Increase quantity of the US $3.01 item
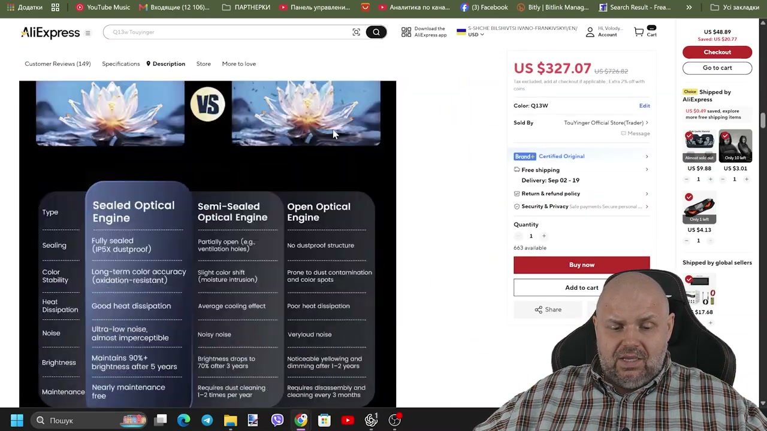This screenshot has width=767, height=431. [x=746, y=179]
